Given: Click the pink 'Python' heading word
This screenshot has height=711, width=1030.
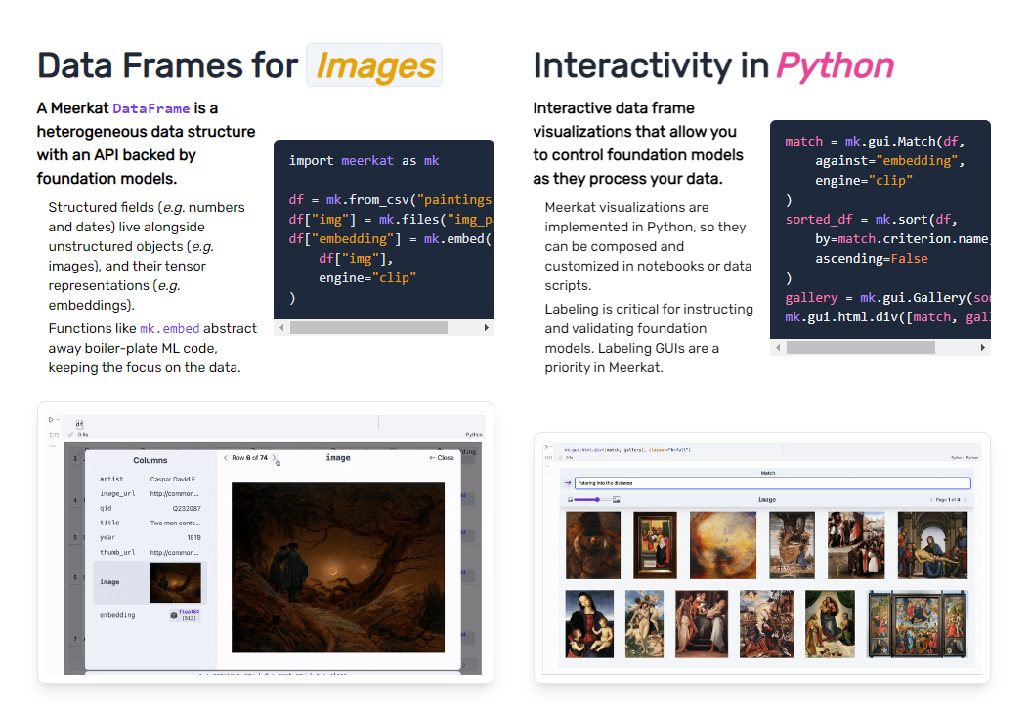Looking at the screenshot, I should (835, 65).
